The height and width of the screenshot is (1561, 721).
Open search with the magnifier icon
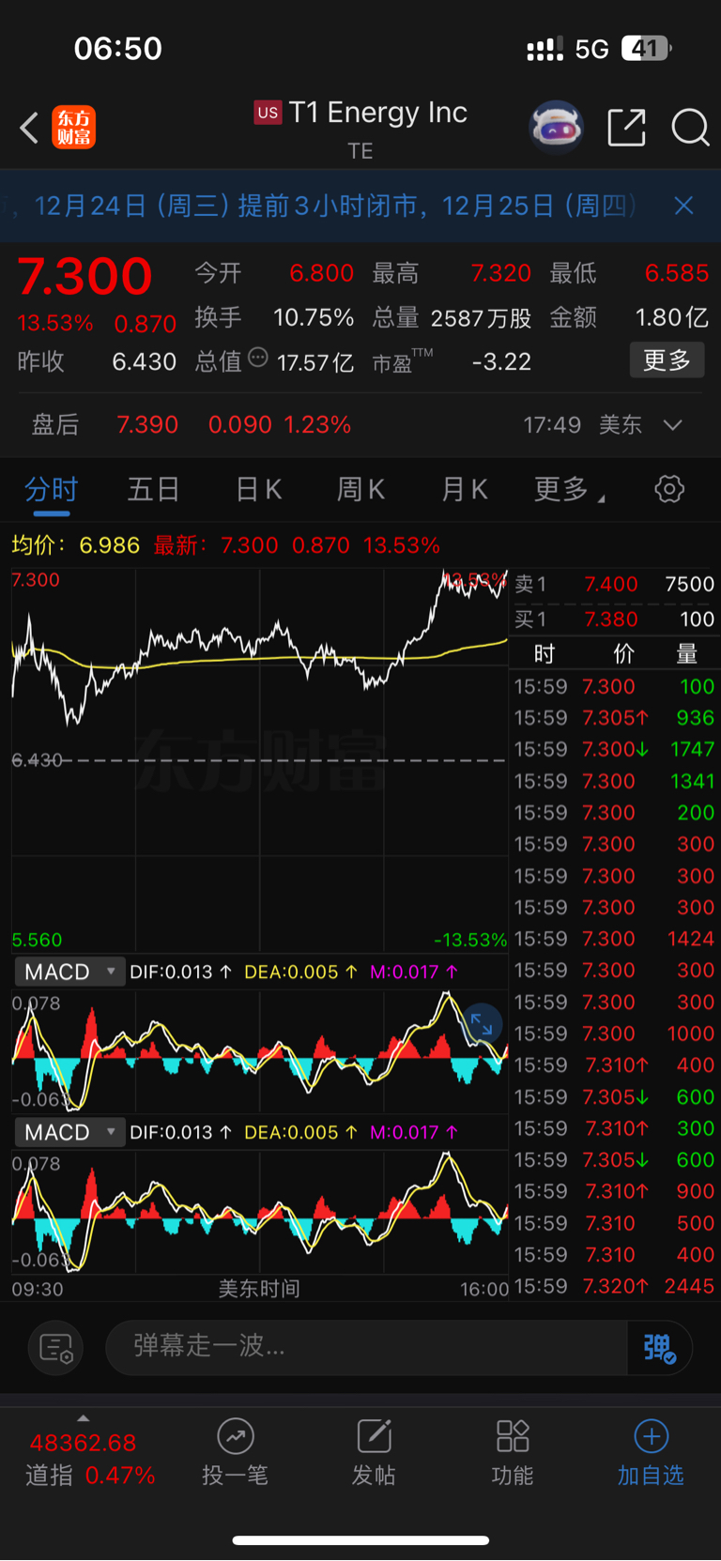pyautogui.click(x=690, y=128)
